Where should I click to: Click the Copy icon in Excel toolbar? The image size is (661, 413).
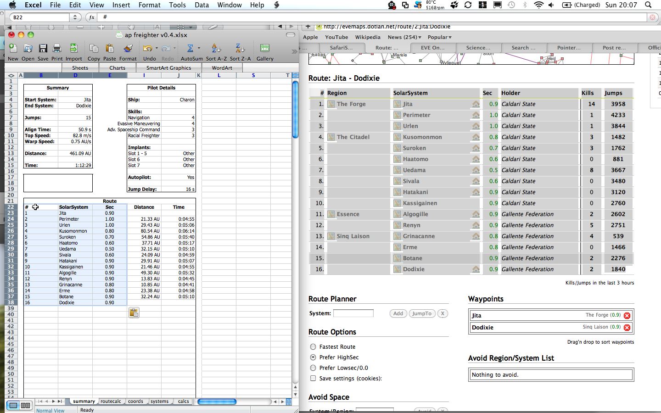tap(94, 49)
